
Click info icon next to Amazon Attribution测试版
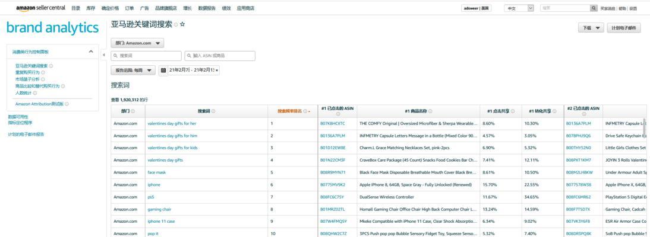click(67, 104)
